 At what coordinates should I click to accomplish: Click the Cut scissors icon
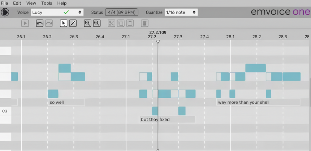(111, 23)
